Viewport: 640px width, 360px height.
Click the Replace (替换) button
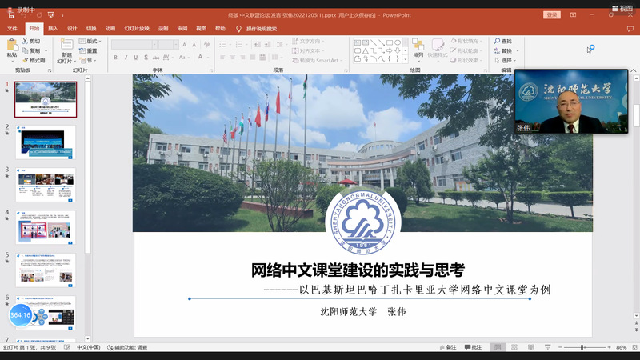[x=506, y=50]
